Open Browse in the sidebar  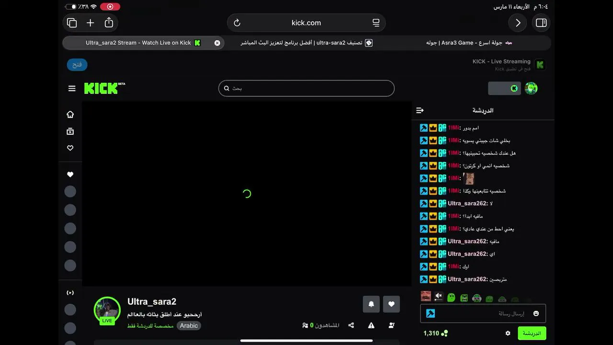pos(70,131)
